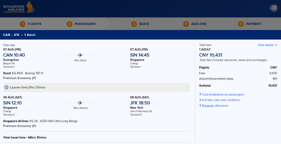
Task: Click the layover time clock icon
Action: click(6, 87)
